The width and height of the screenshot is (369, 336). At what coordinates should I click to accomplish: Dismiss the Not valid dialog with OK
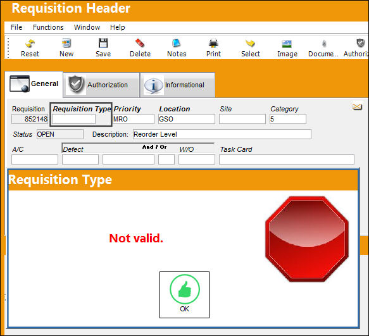[184, 295]
